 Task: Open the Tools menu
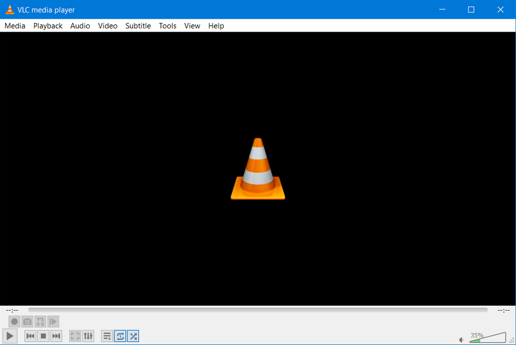click(167, 26)
